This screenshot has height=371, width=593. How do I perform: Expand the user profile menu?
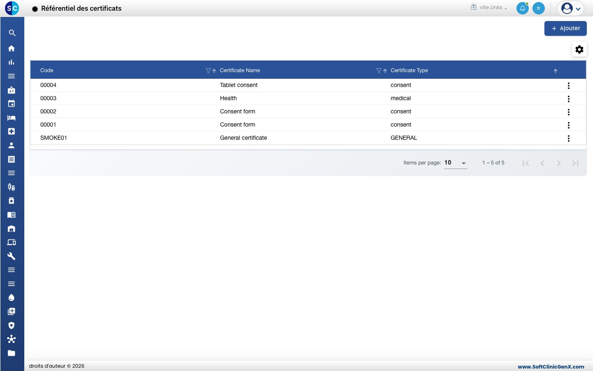[x=571, y=8]
